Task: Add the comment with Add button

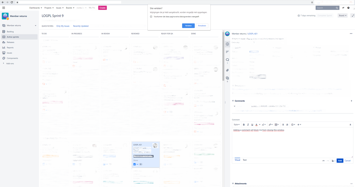Action: point(340,161)
